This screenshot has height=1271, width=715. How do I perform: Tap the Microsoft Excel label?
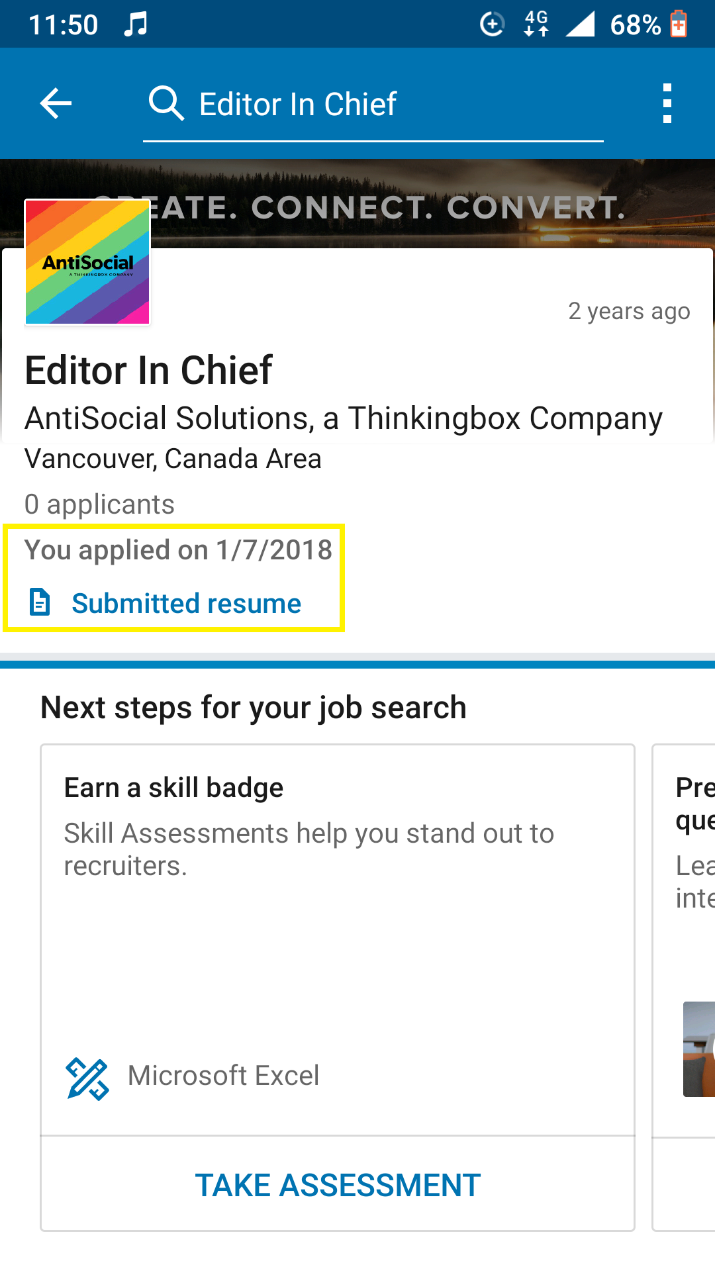[223, 1076]
